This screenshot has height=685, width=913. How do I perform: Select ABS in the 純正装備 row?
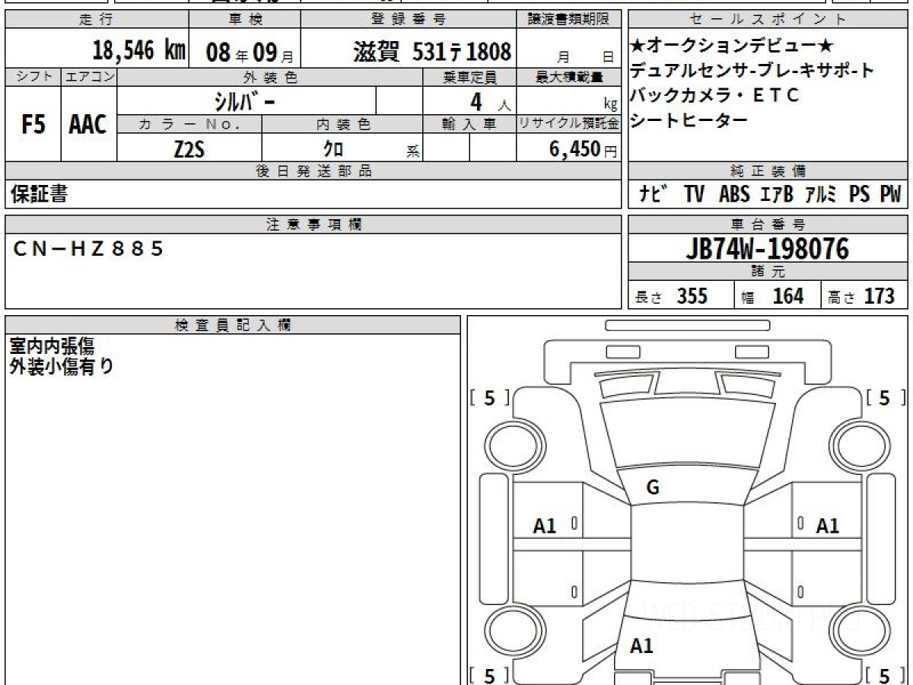733,195
